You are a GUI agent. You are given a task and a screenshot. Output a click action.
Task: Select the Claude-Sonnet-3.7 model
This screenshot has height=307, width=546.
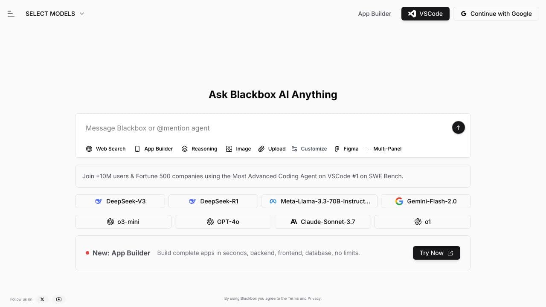click(x=323, y=222)
